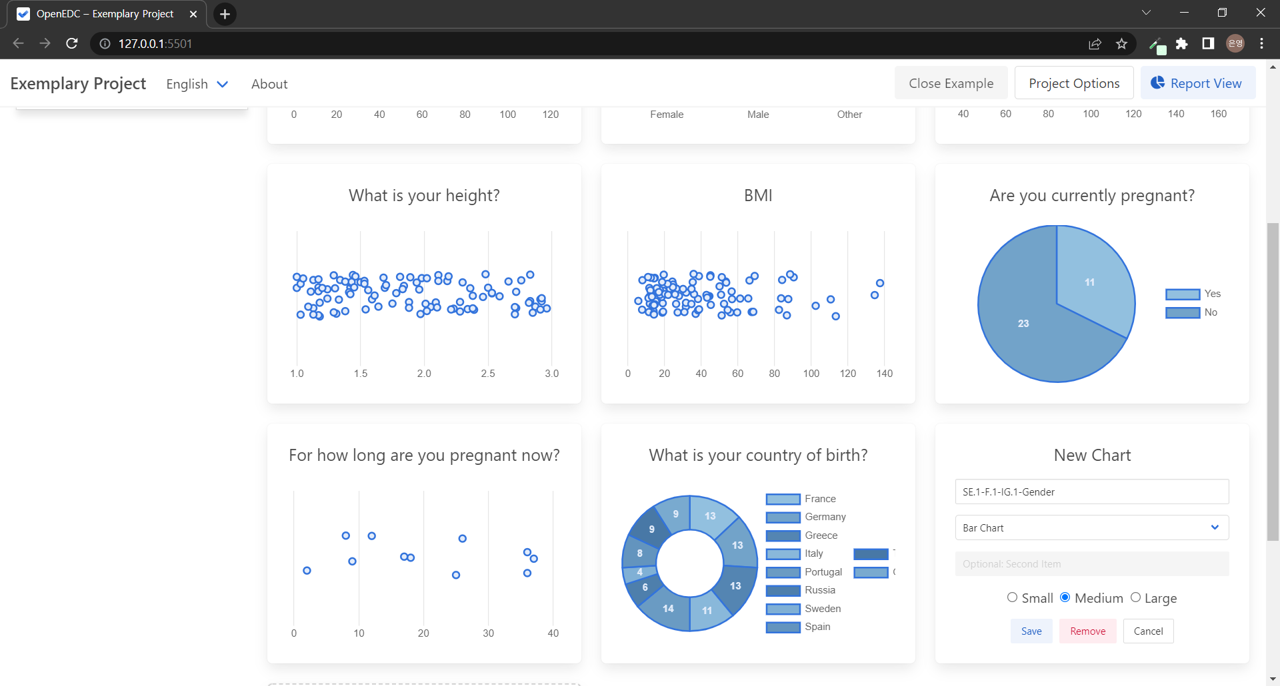Remove the chart
The height and width of the screenshot is (686, 1280).
point(1088,631)
